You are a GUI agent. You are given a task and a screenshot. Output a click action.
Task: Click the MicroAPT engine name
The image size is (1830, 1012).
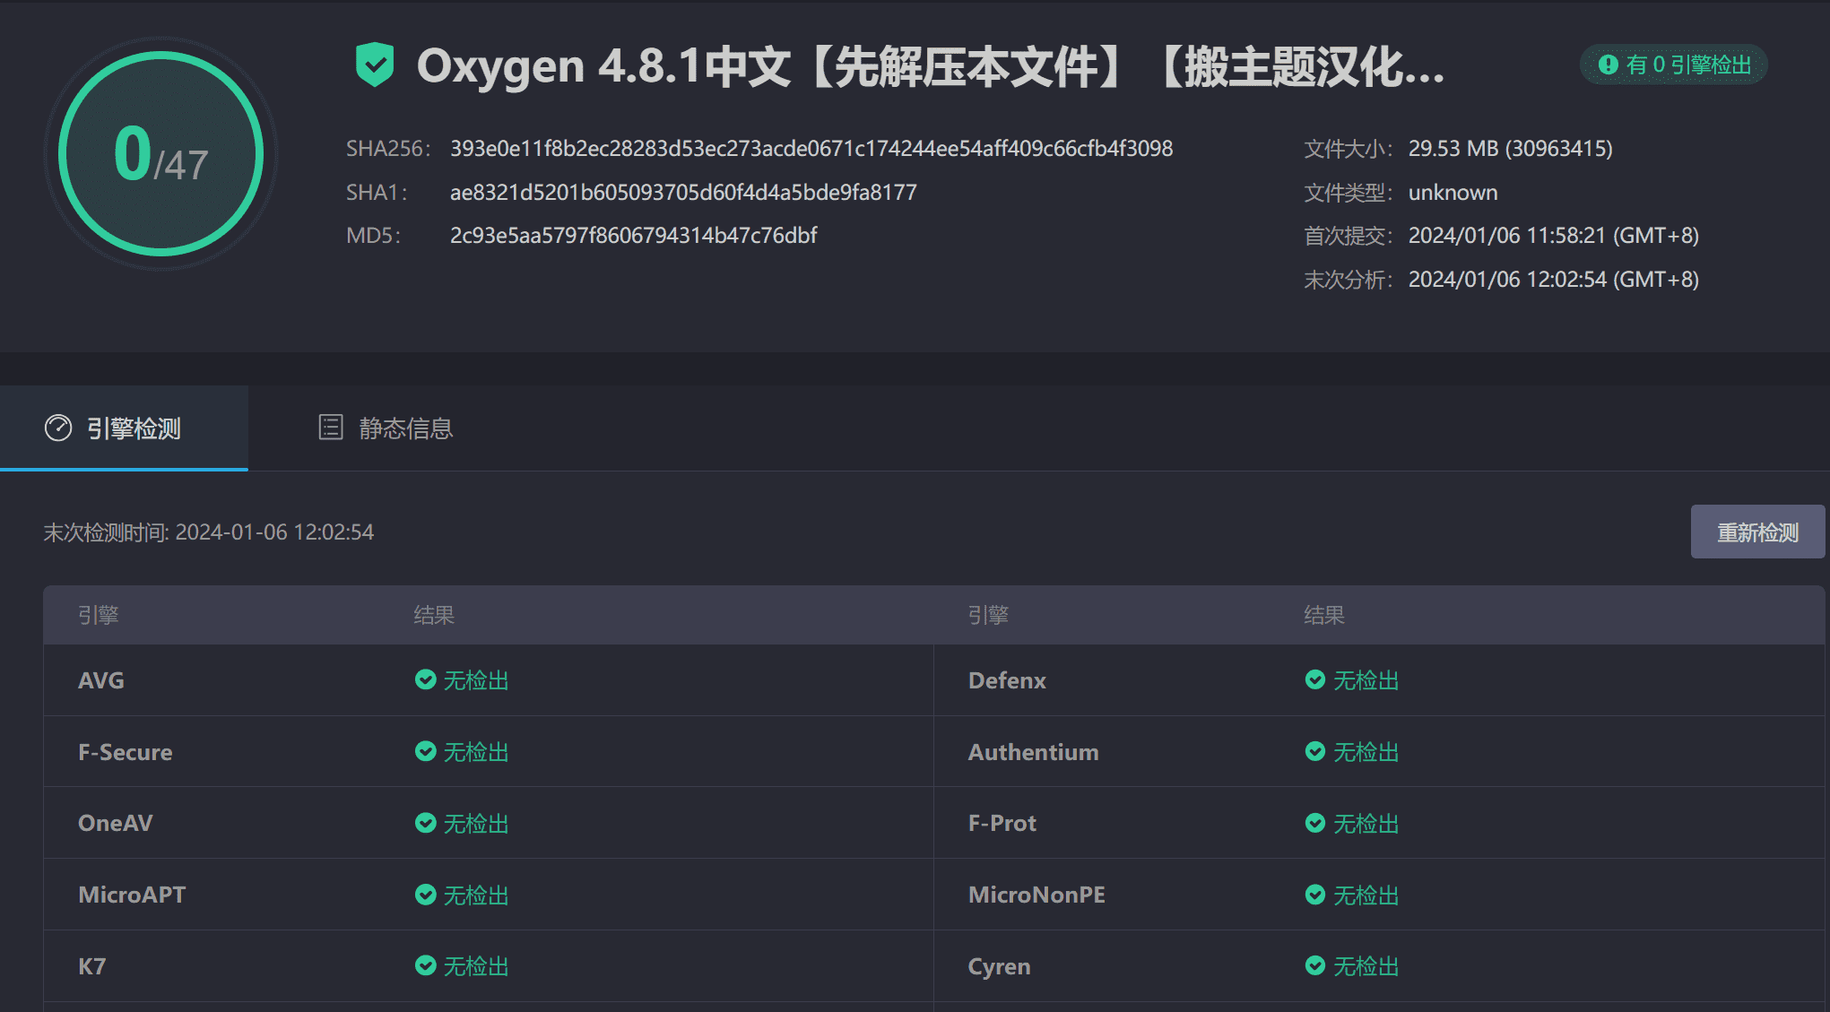click(132, 895)
